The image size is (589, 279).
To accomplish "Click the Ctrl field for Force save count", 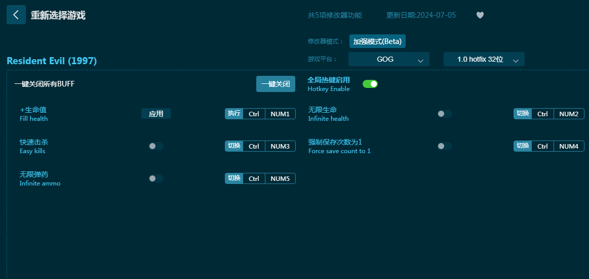I will [542, 146].
